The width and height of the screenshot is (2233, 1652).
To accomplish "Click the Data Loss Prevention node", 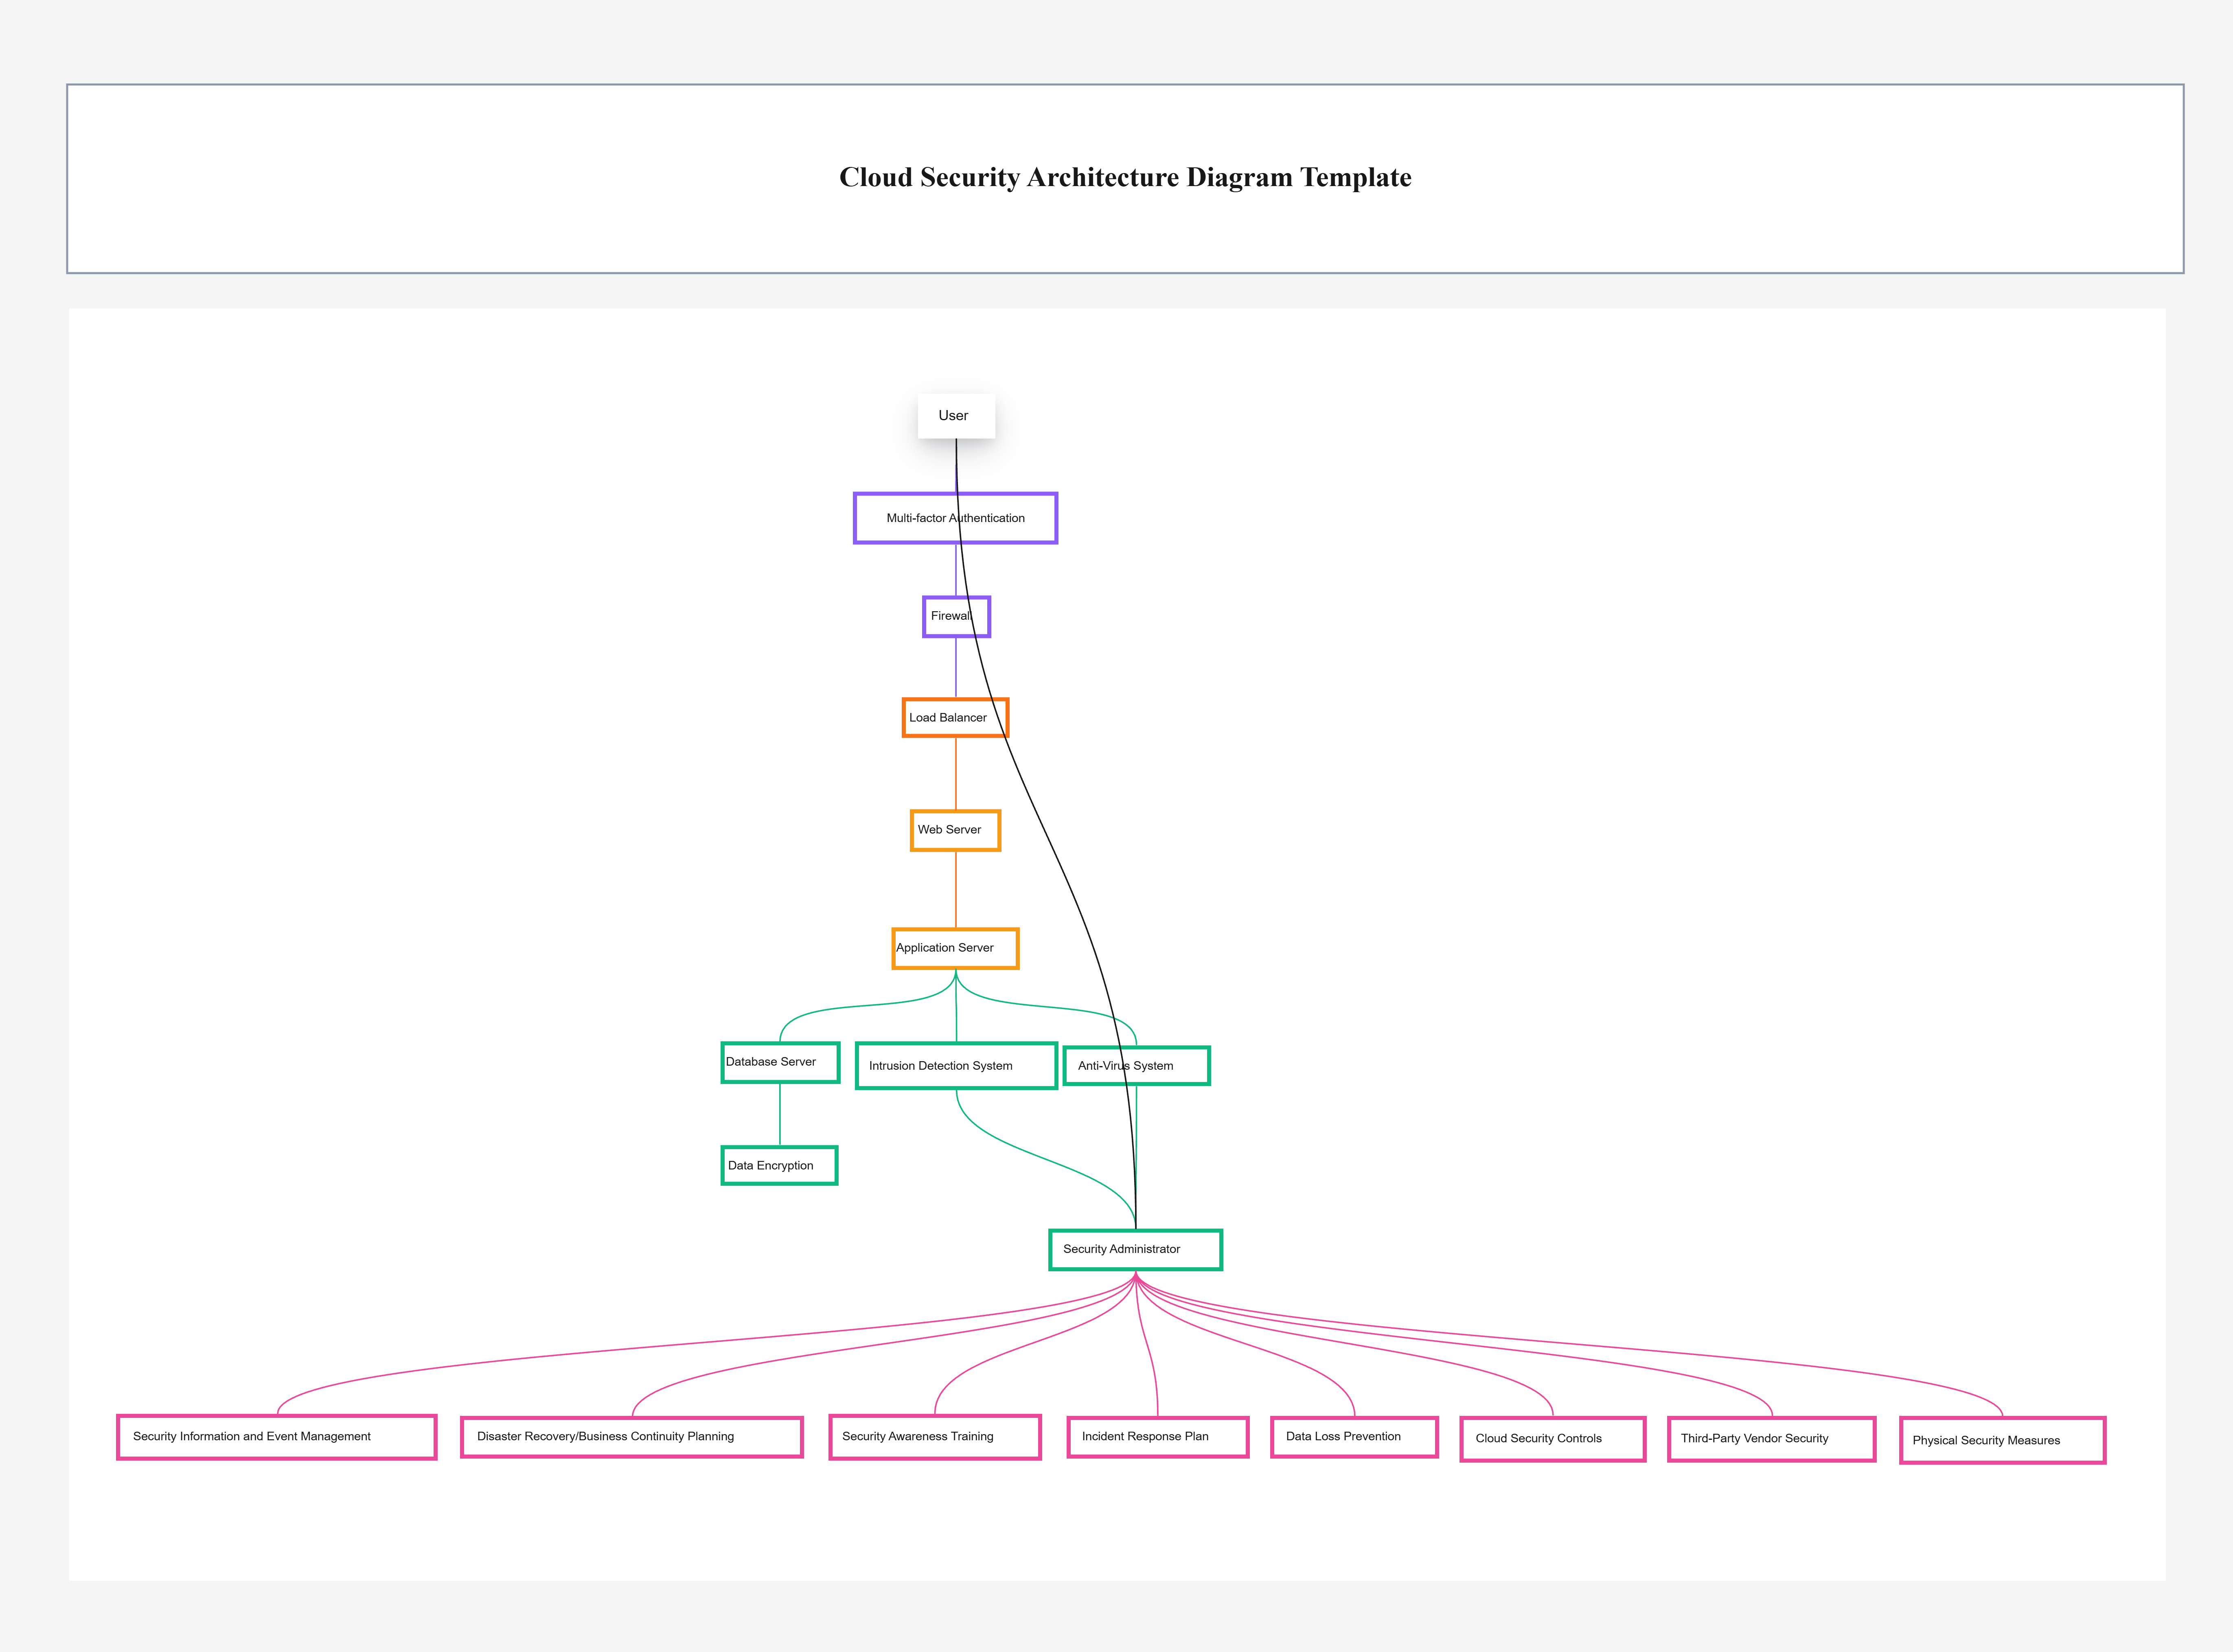I will point(1354,1437).
